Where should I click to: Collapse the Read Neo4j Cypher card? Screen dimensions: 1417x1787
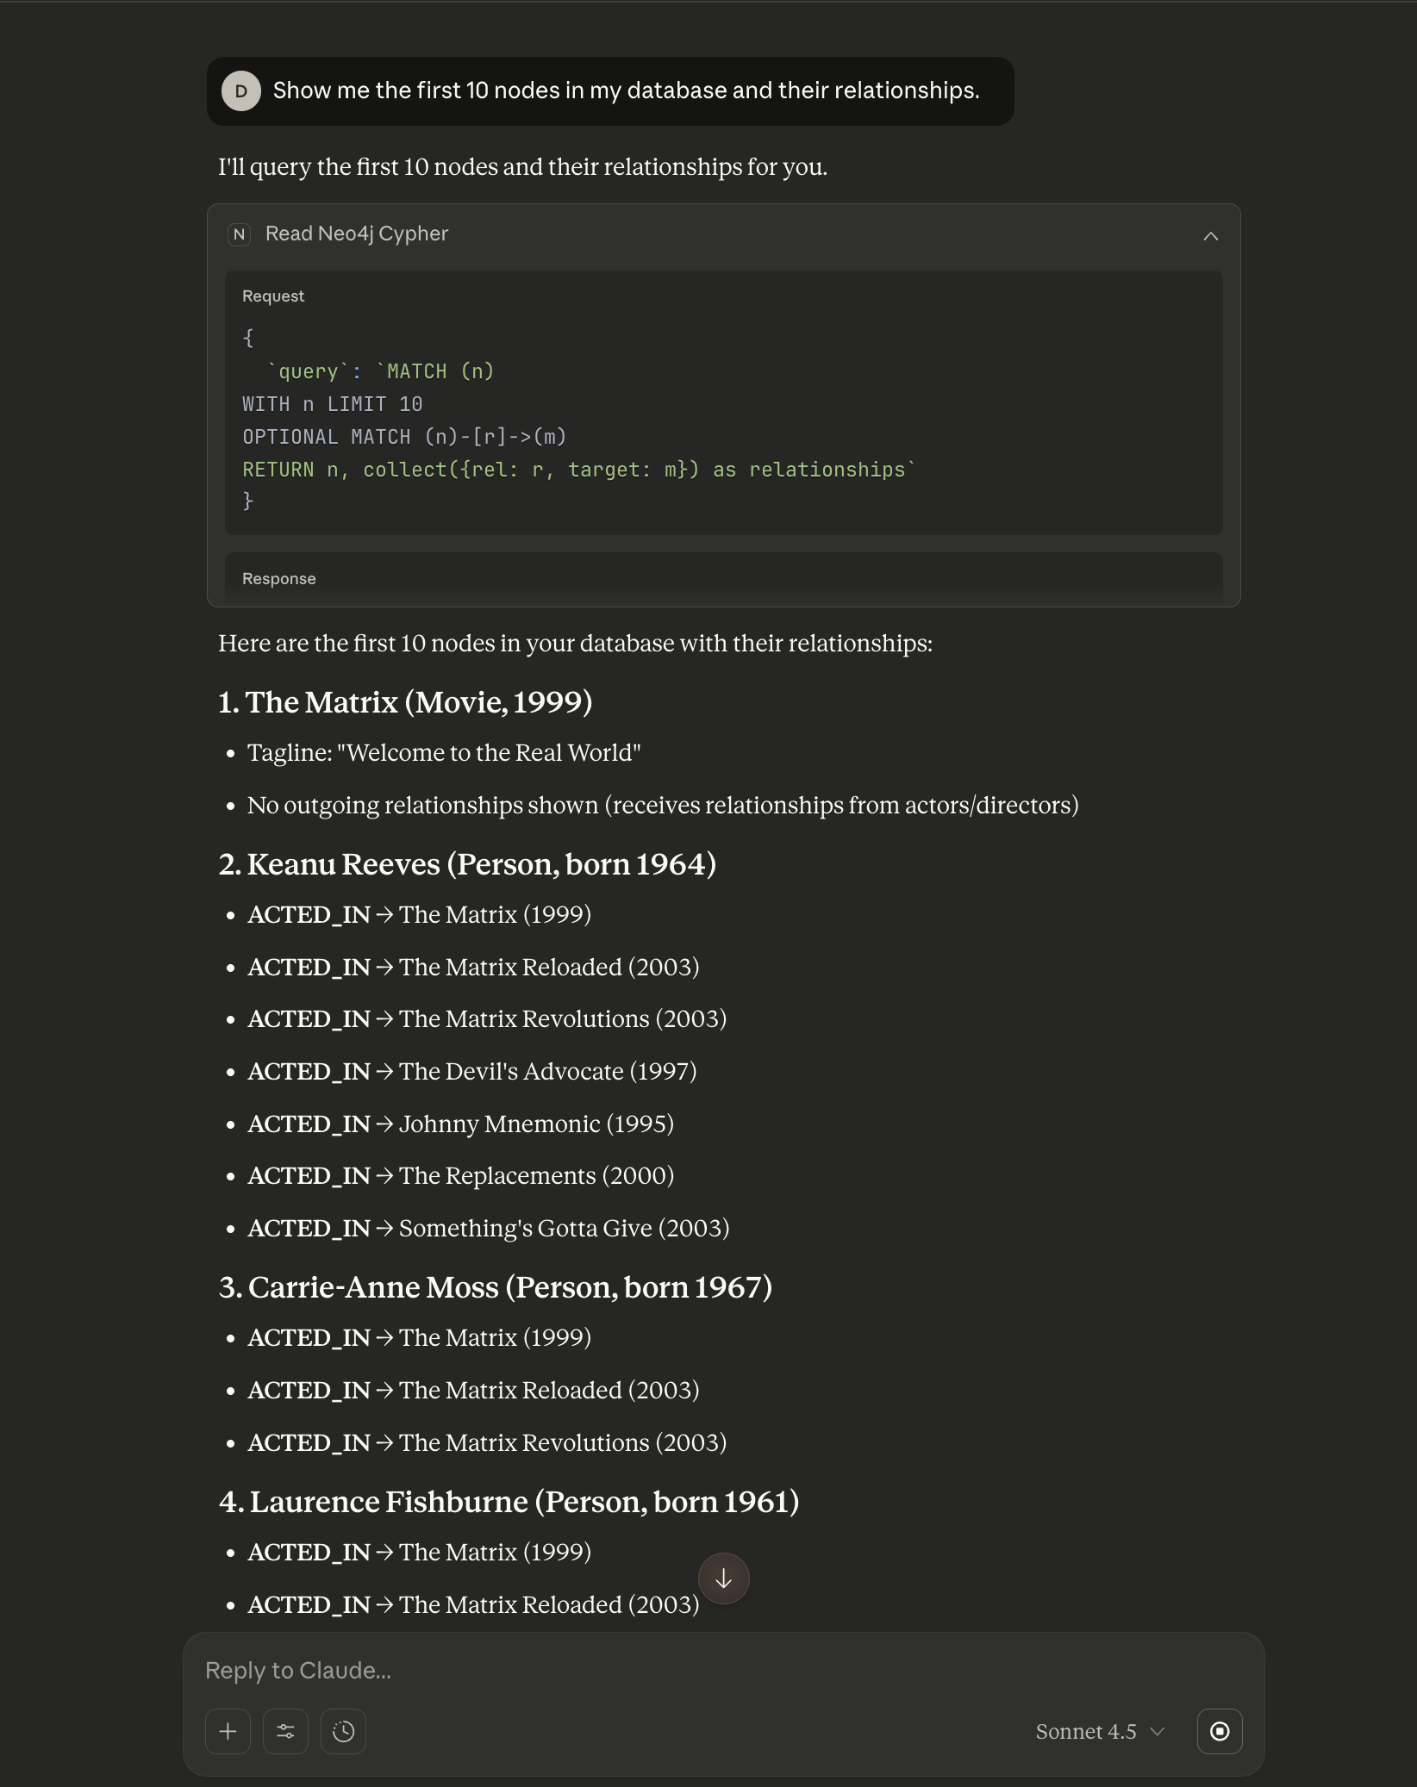[1210, 233]
